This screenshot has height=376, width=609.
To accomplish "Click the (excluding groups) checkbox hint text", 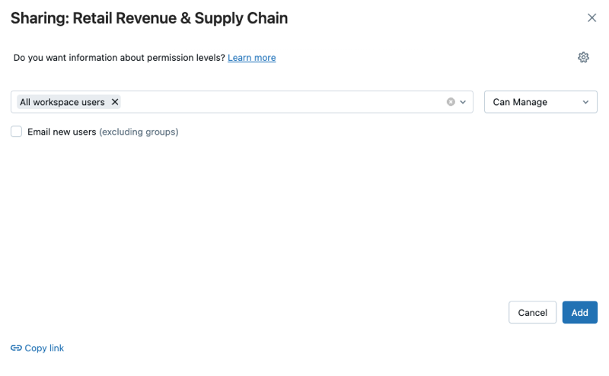I will click(139, 132).
